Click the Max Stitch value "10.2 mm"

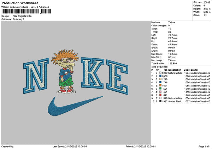(173, 54)
